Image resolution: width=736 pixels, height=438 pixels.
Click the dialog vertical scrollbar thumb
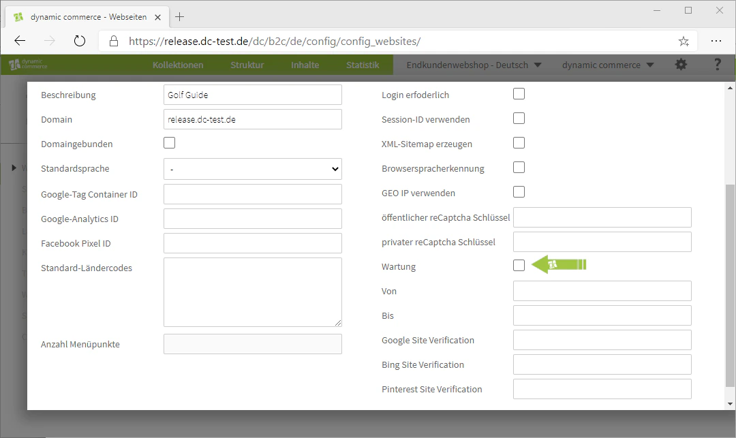730,285
